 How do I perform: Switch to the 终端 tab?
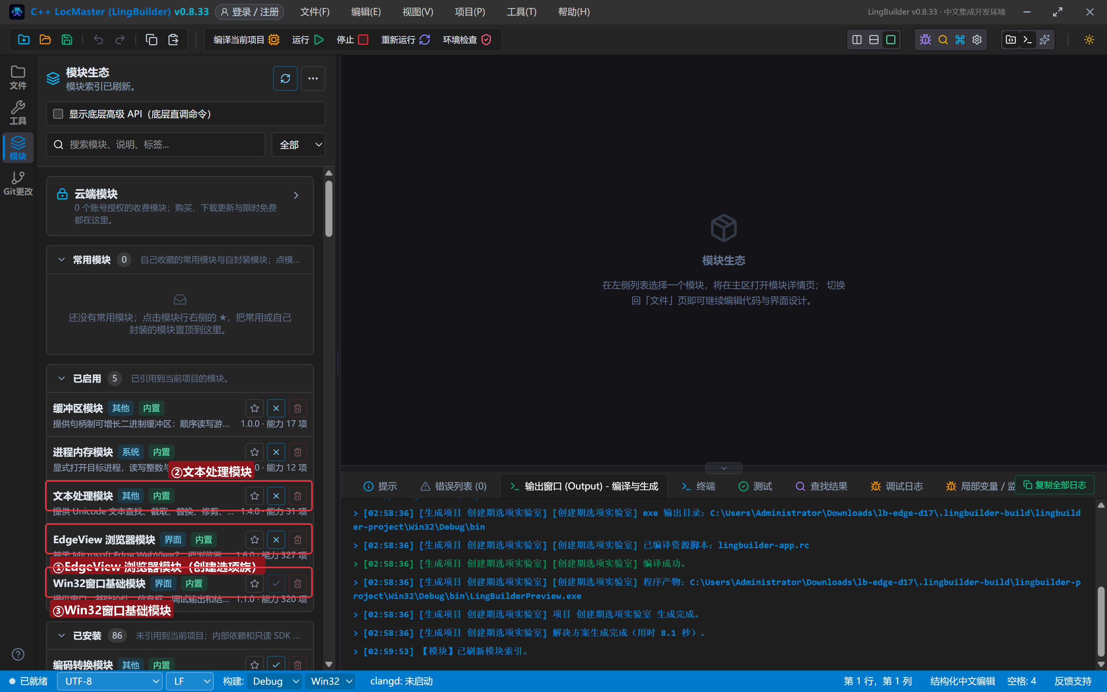(x=698, y=486)
